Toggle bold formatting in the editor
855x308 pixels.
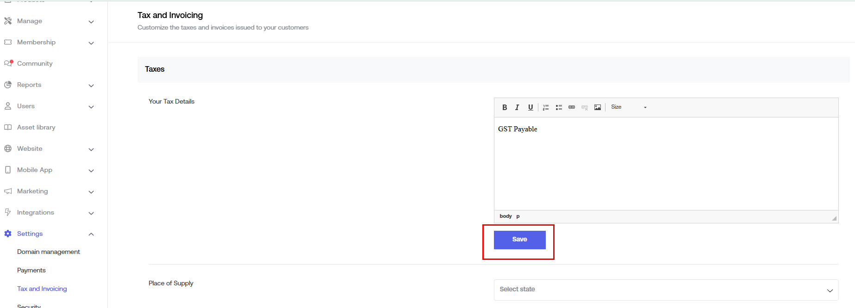505,107
